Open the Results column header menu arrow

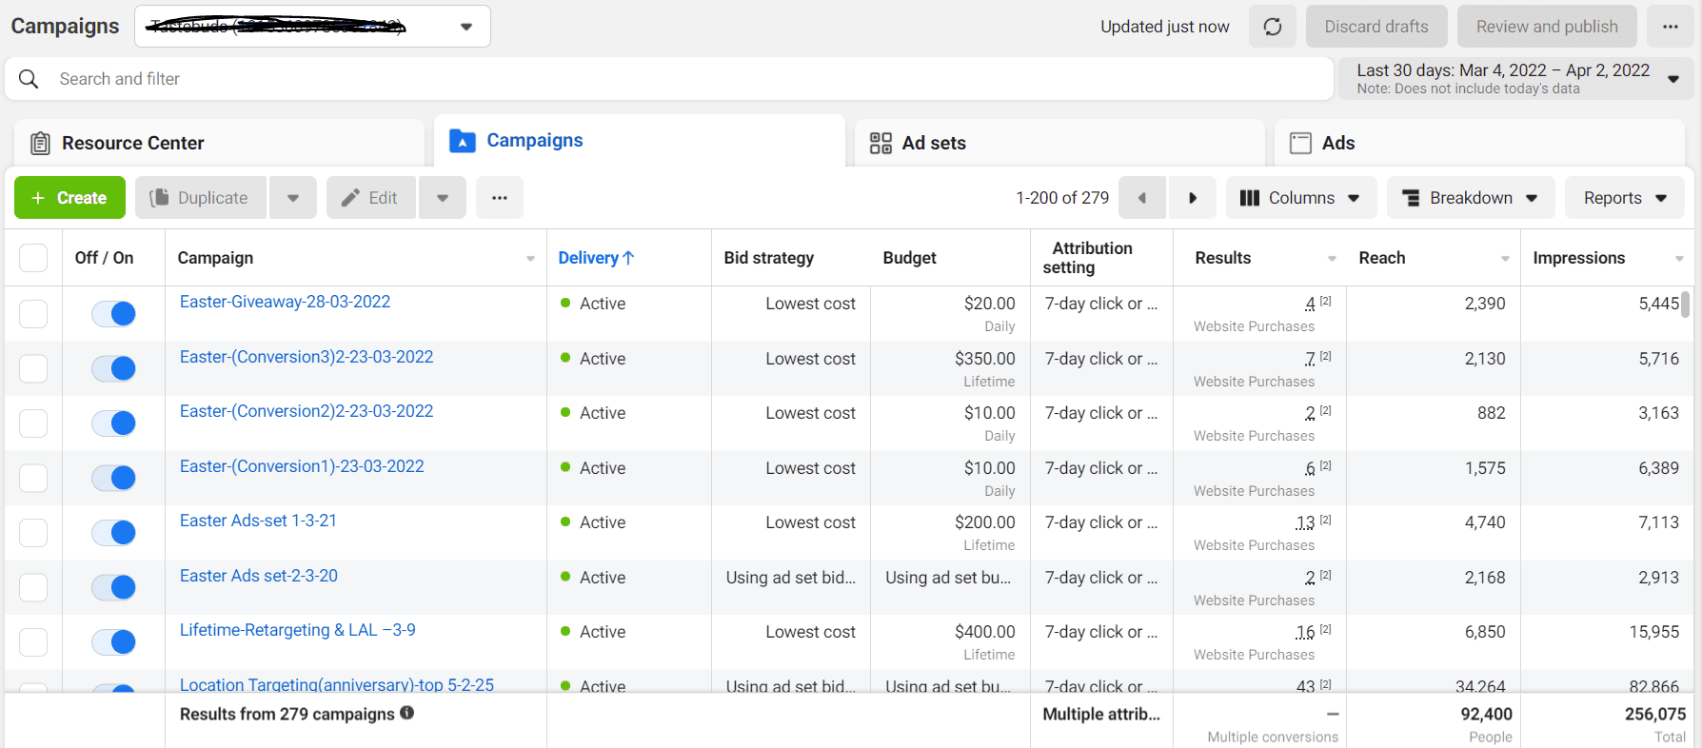(x=1332, y=259)
